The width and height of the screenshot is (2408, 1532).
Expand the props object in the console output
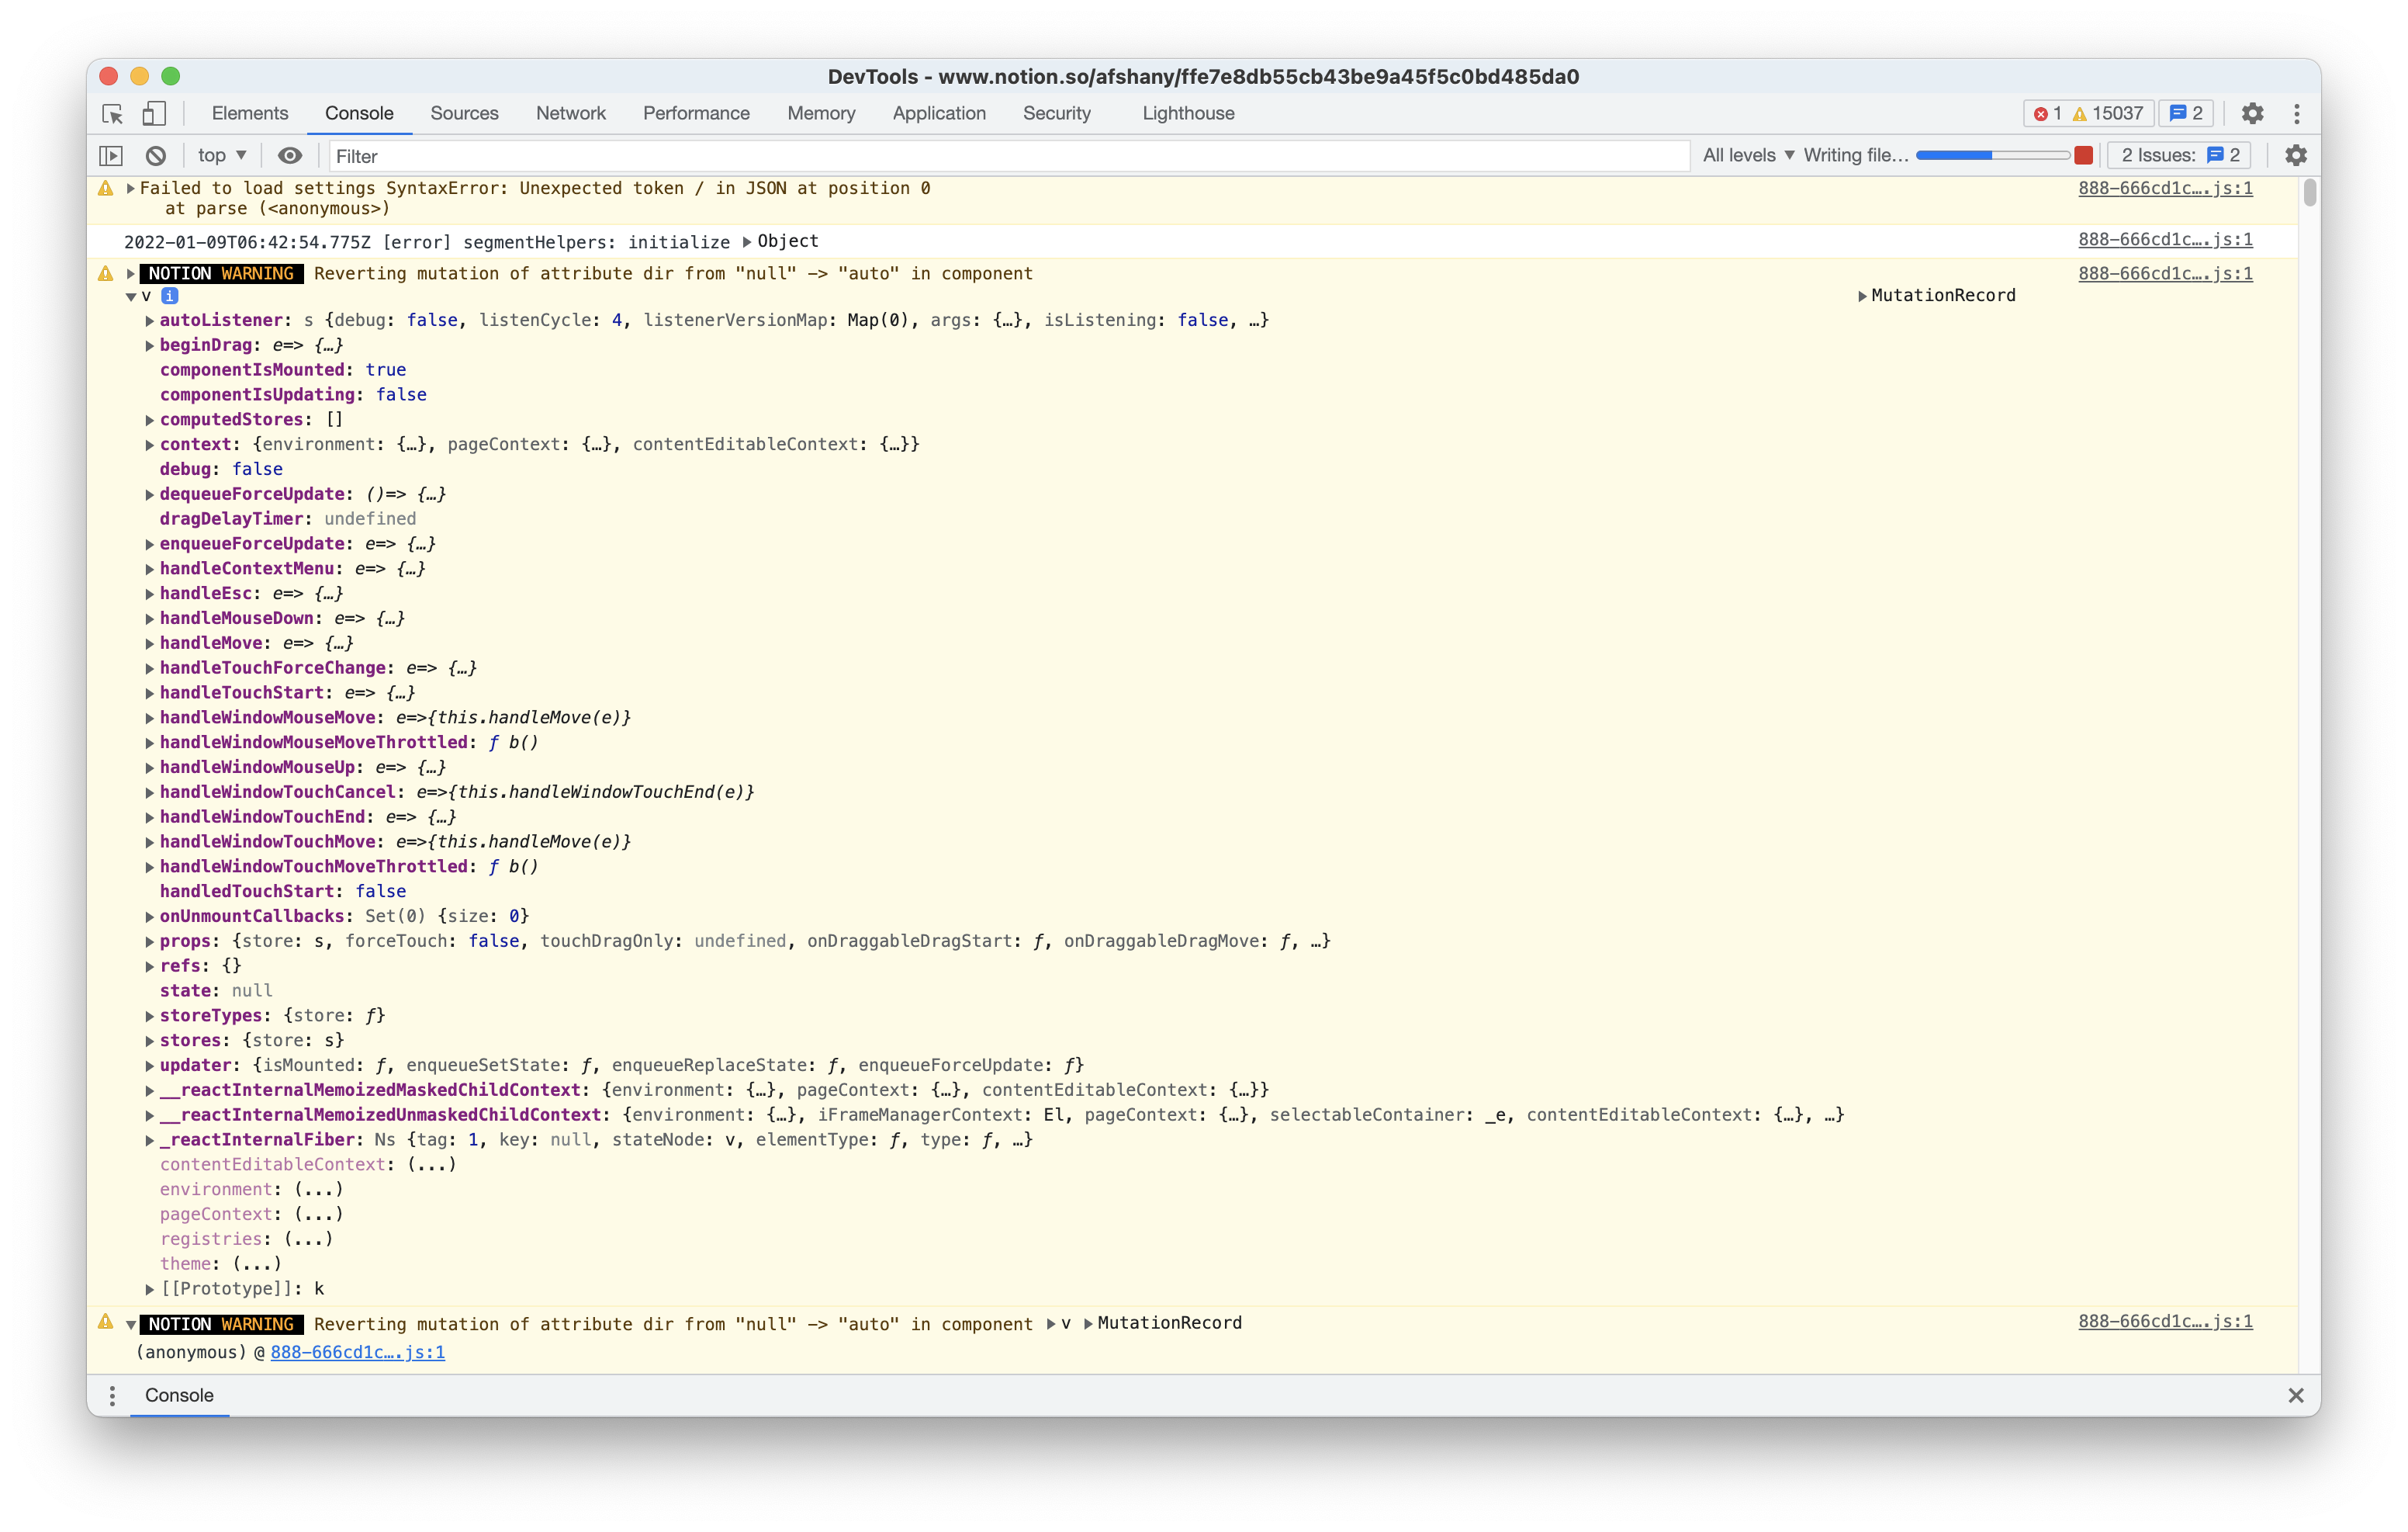click(149, 941)
